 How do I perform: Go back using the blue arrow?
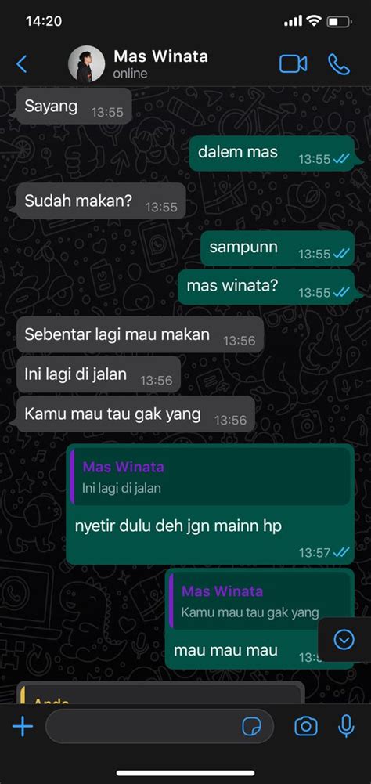(x=21, y=64)
